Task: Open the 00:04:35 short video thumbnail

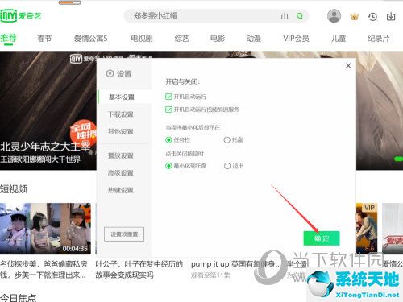Action: coord(45,229)
